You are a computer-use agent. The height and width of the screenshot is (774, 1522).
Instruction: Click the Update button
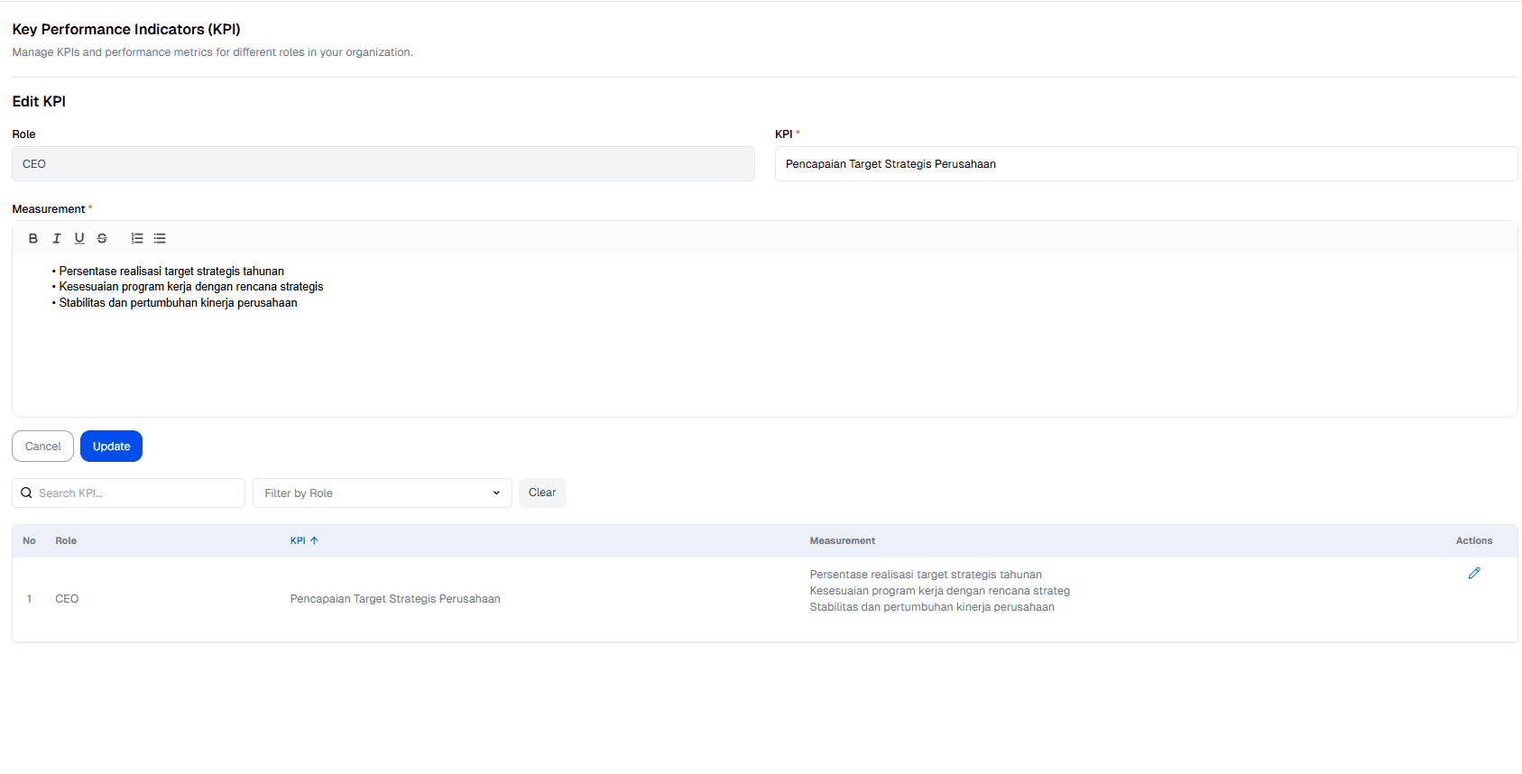[x=111, y=446]
